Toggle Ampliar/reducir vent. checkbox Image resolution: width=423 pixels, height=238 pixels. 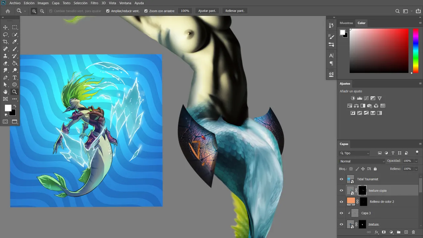pyautogui.click(x=108, y=11)
